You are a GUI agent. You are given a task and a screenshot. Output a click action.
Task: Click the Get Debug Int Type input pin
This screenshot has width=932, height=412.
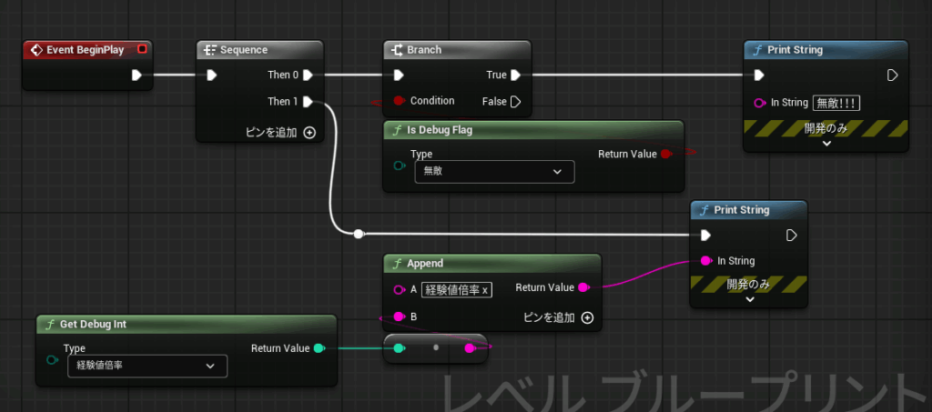tap(52, 360)
